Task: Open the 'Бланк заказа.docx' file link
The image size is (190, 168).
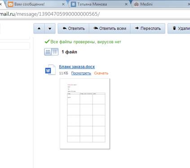Action: [x=77, y=66]
